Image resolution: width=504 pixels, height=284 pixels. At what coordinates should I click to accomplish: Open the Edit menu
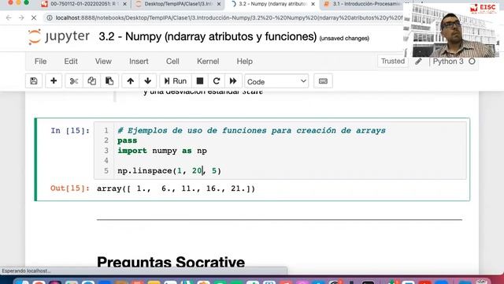(x=71, y=62)
